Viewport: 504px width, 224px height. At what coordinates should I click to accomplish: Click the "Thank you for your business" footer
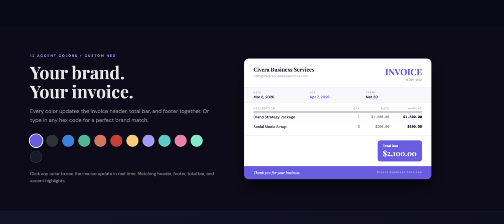point(277,173)
